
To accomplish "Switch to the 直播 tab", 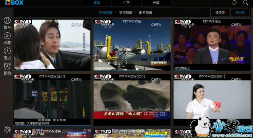I will point(97,3).
